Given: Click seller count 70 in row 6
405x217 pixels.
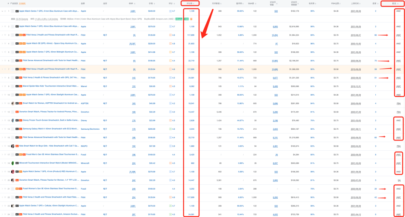Looking at the screenshot, I should click(x=375, y=61).
